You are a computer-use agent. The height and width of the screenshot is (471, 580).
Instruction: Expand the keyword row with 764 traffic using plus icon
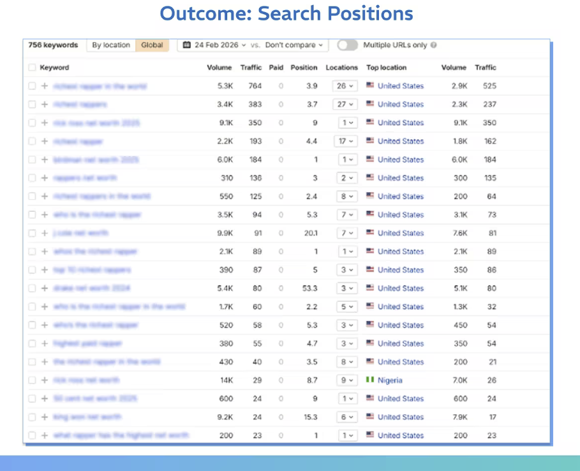coord(45,86)
